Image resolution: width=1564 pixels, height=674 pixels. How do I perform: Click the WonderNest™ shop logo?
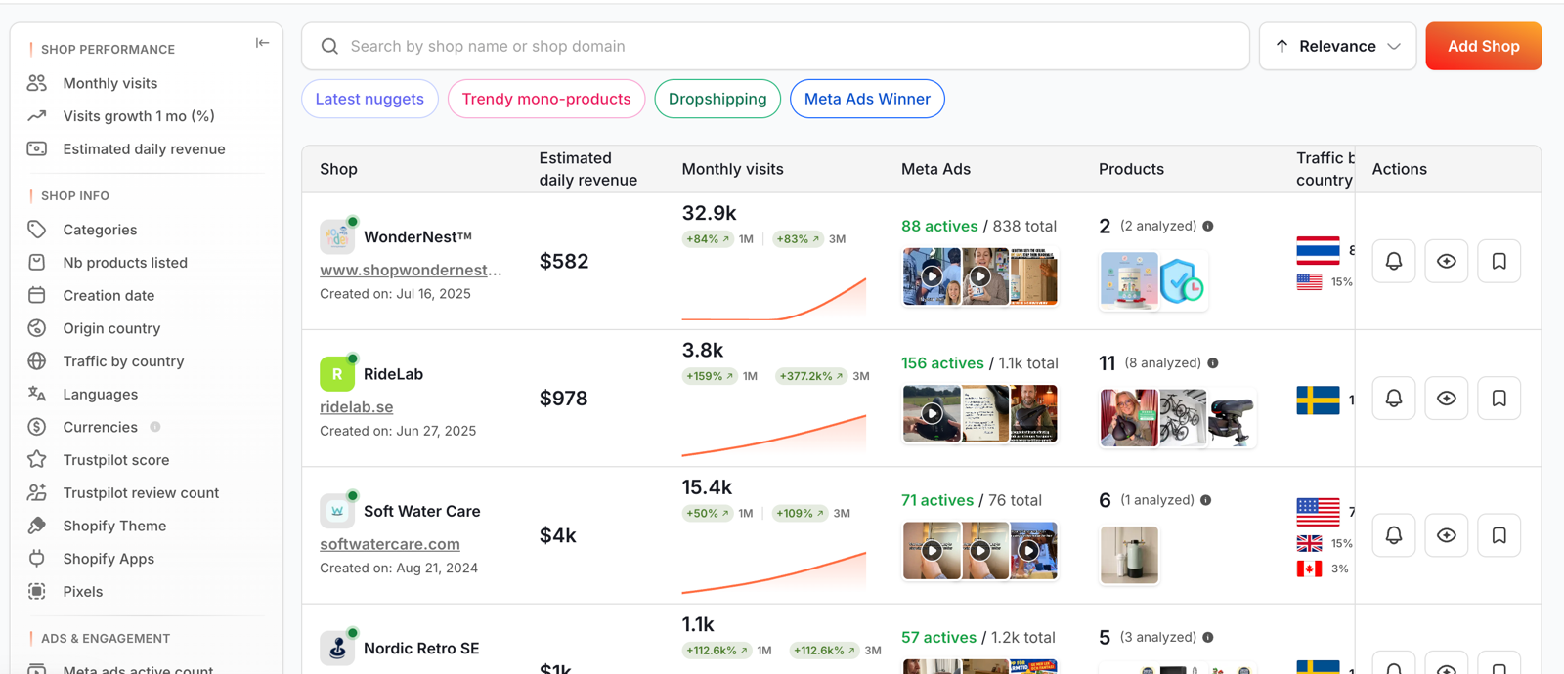[337, 236]
